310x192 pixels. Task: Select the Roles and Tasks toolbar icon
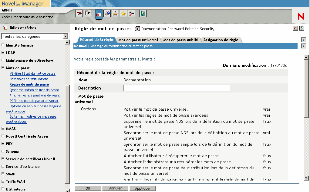pos(99,15)
